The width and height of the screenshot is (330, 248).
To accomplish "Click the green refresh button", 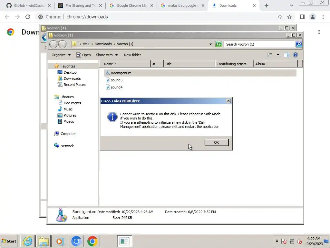I will click(219, 44).
